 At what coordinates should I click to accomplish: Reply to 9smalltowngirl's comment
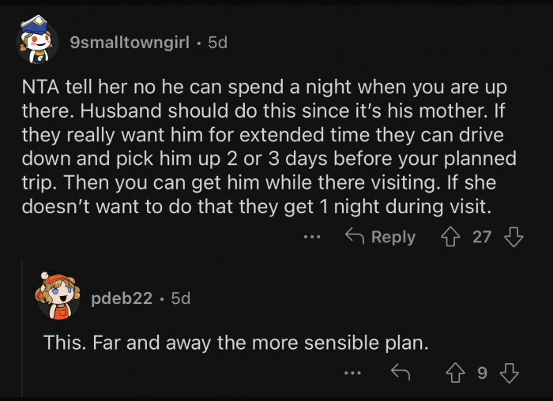pyautogui.click(x=382, y=237)
